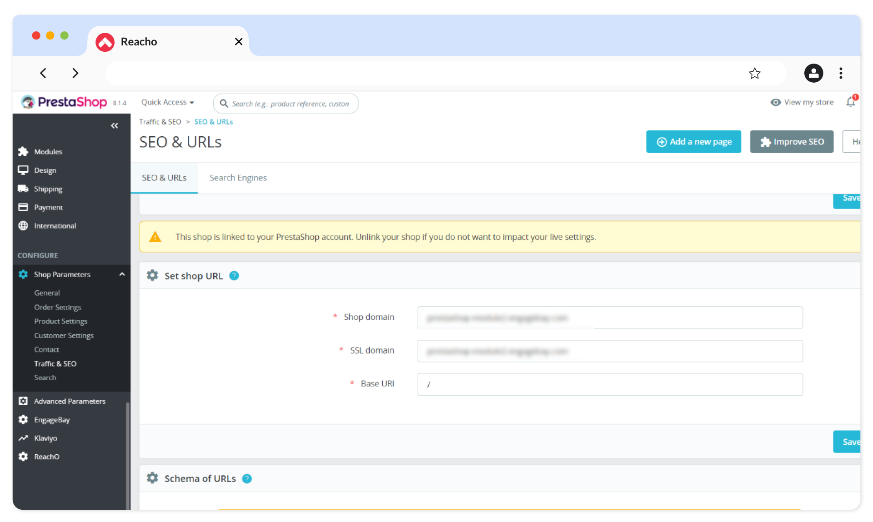Bookmark page with the star icon
The width and height of the screenshot is (873, 522).
pos(755,73)
